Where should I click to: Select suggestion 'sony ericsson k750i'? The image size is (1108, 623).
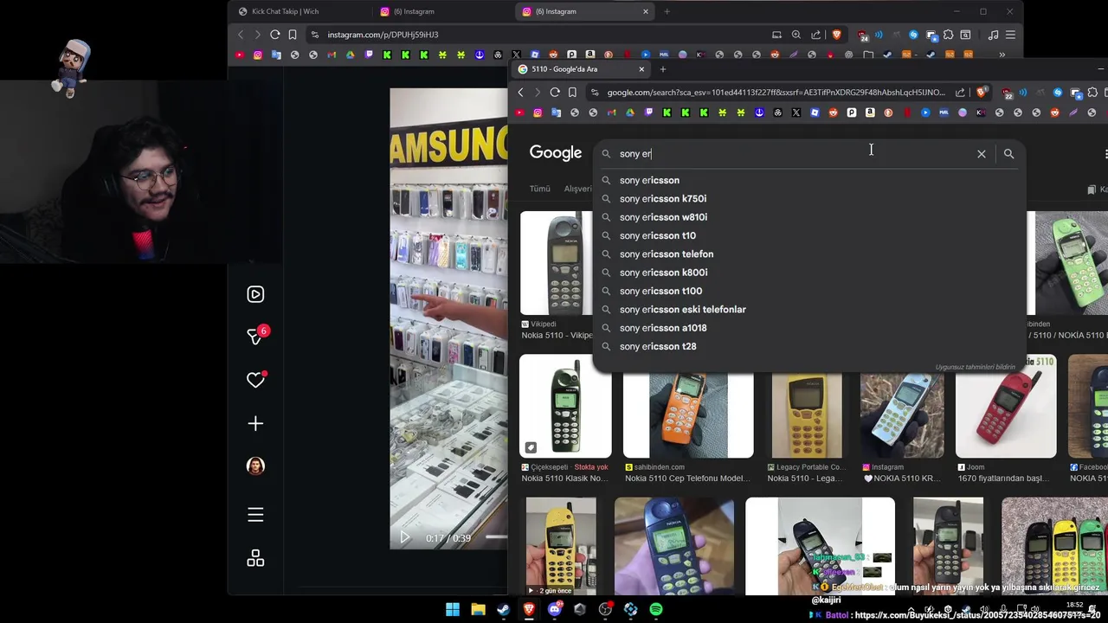[x=808, y=198]
